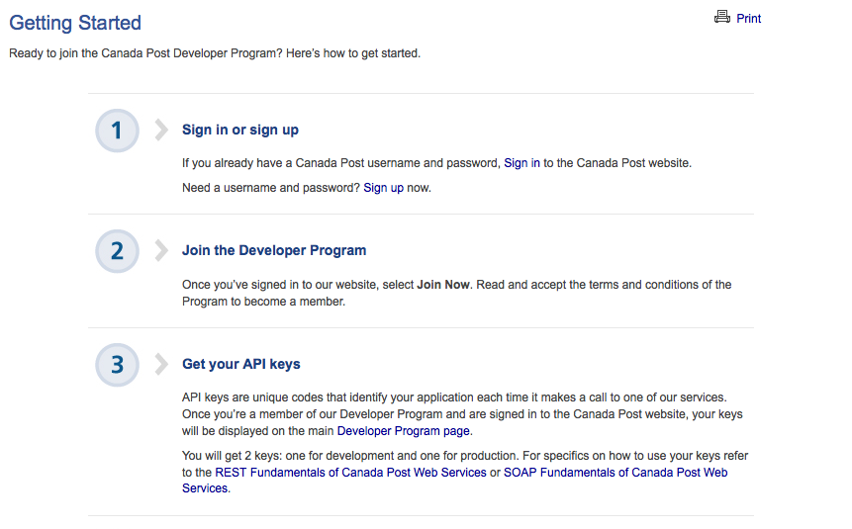Click the printer icon
The image size is (852, 529).
[x=722, y=17]
